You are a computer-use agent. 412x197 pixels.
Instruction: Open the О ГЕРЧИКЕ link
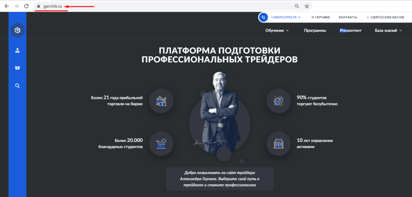coord(321,17)
